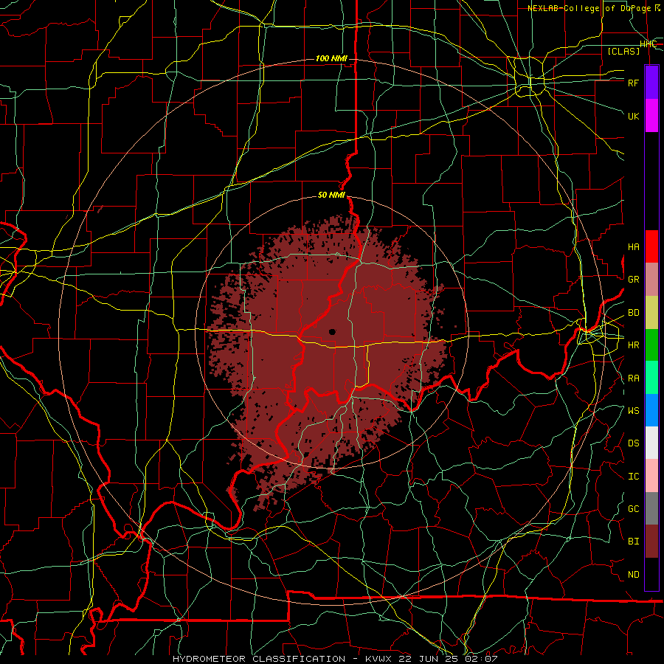Click the BI legend label
664x664 pixels.
tap(633, 542)
